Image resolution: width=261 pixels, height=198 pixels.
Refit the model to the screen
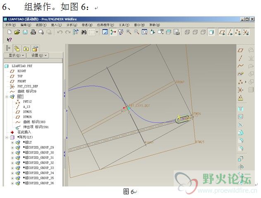click(144, 32)
